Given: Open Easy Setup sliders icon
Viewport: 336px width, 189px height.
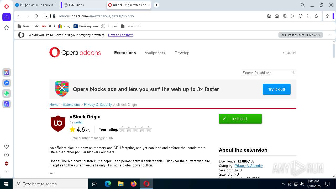Looking at the screenshot, I should (x=308, y=16).
